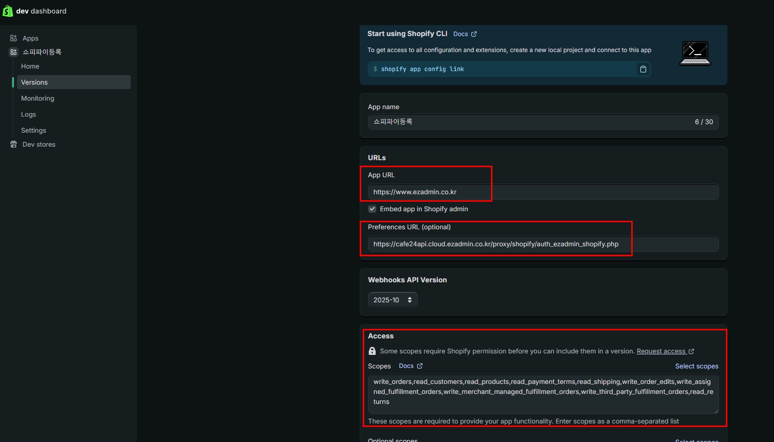Open app Settings in sidebar
Image resolution: width=774 pixels, height=442 pixels.
click(34, 130)
